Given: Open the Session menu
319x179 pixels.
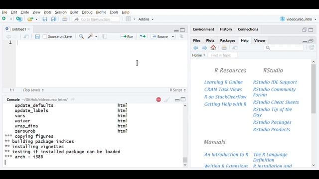Looking at the screenshot, I should pyautogui.click(x=61, y=12).
